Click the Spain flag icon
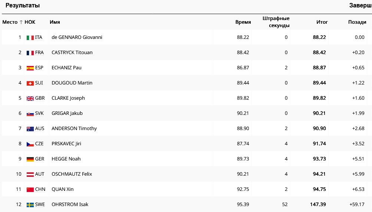This screenshot has width=372, height=212. tap(30, 68)
